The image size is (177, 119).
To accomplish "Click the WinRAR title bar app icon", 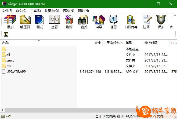I will click(4, 4).
